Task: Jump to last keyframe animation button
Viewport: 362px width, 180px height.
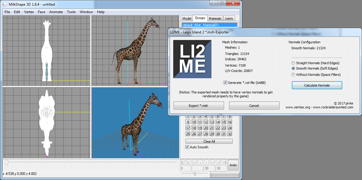Action: pyautogui.click(x=224, y=162)
